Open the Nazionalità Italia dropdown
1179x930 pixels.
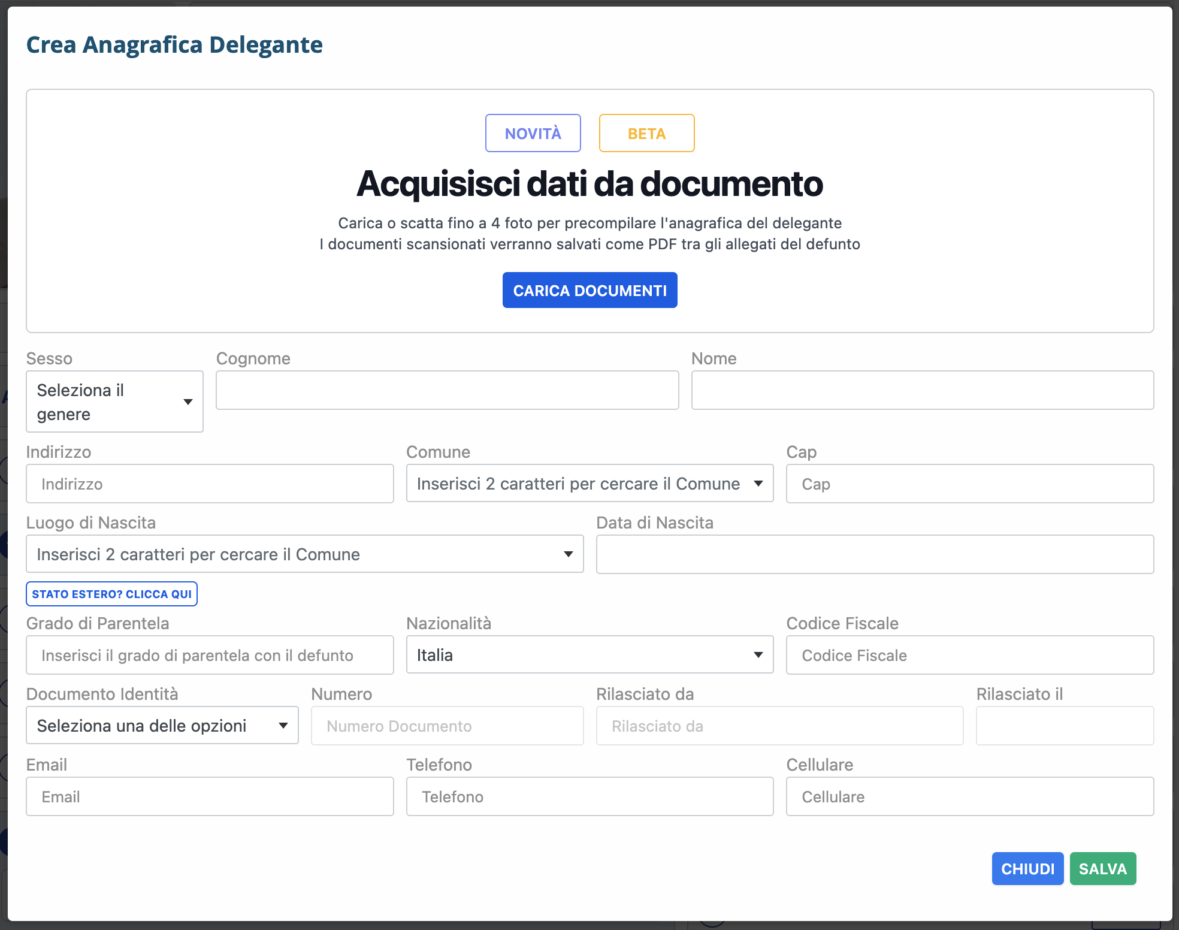pos(589,655)
